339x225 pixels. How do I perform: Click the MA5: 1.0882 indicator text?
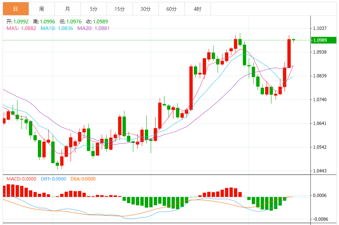click(x=21, y=28)
